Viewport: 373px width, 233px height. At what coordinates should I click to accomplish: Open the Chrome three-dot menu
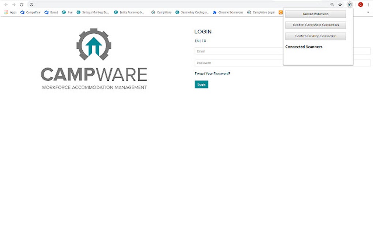369,4
